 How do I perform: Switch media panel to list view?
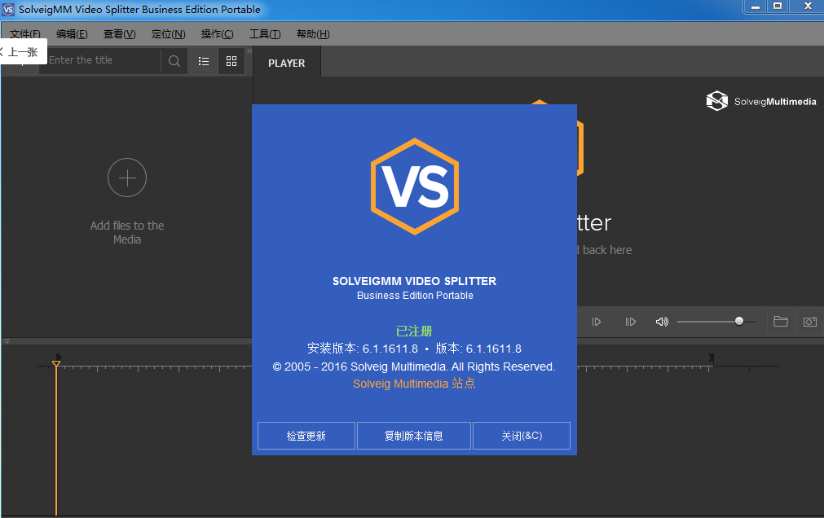(204, 61)
